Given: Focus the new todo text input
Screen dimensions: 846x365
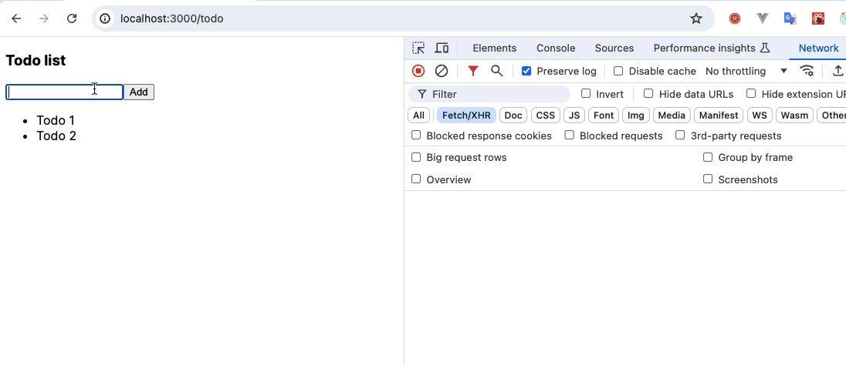Looking at the screenshot, I should point(64,92).
